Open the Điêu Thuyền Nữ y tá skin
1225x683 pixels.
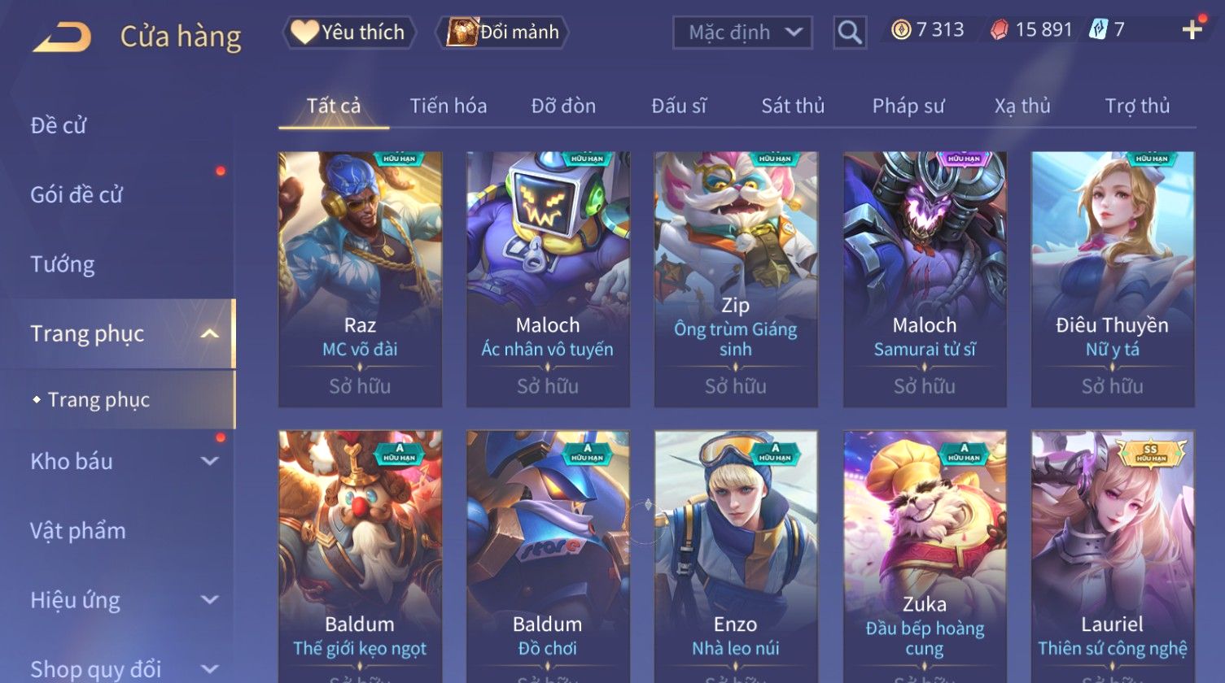tap(1113, 279)
